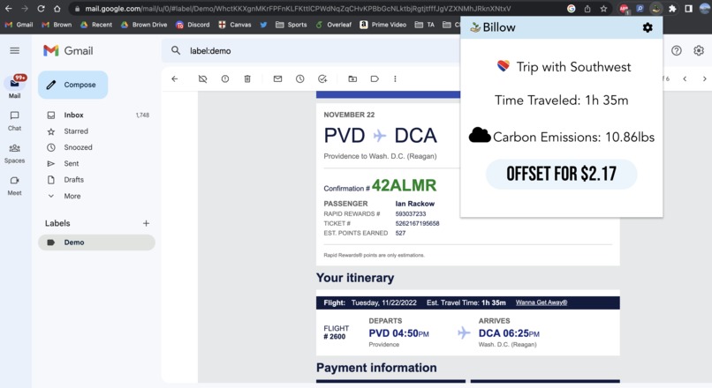Open the Prime Video bookmark
This screenshot has width=712, height=388.
[x=383, y=25]
